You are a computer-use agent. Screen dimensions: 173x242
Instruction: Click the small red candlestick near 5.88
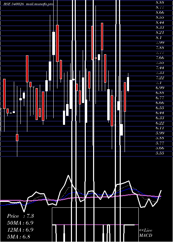click(17, 138)
